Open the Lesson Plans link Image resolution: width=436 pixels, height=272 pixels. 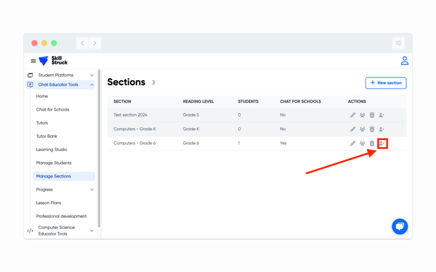point(49,203)
